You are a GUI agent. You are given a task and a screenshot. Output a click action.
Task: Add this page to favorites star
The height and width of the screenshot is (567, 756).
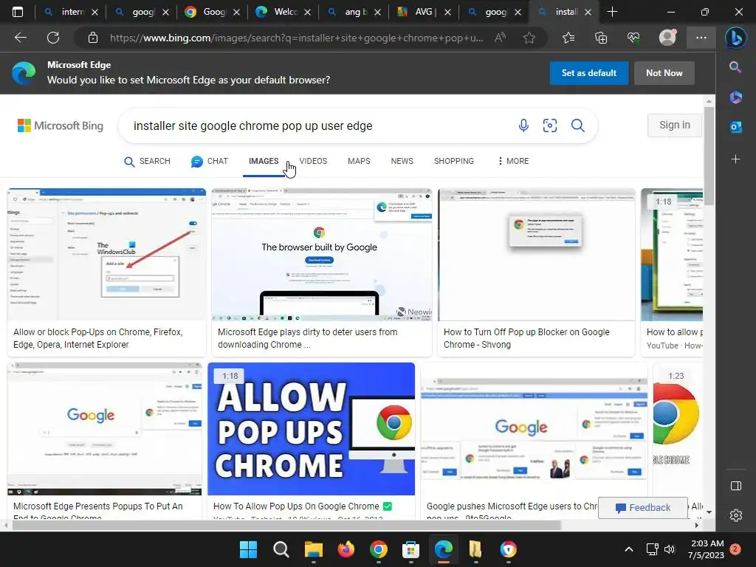[x=529, y=38]
